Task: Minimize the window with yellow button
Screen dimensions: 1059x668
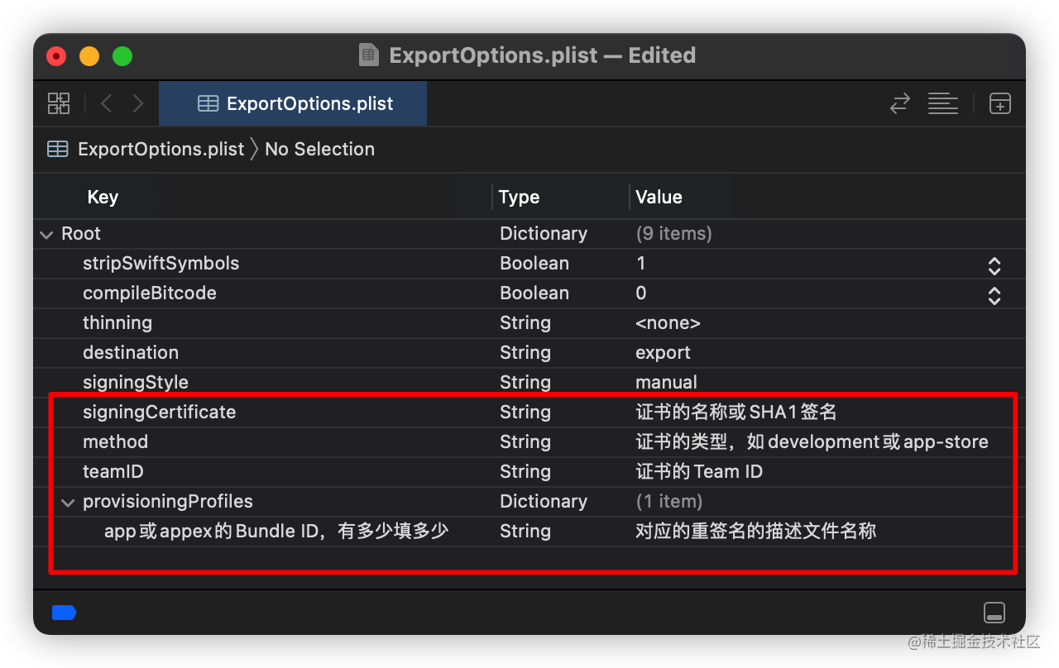Action: click(x=89, y=56)
